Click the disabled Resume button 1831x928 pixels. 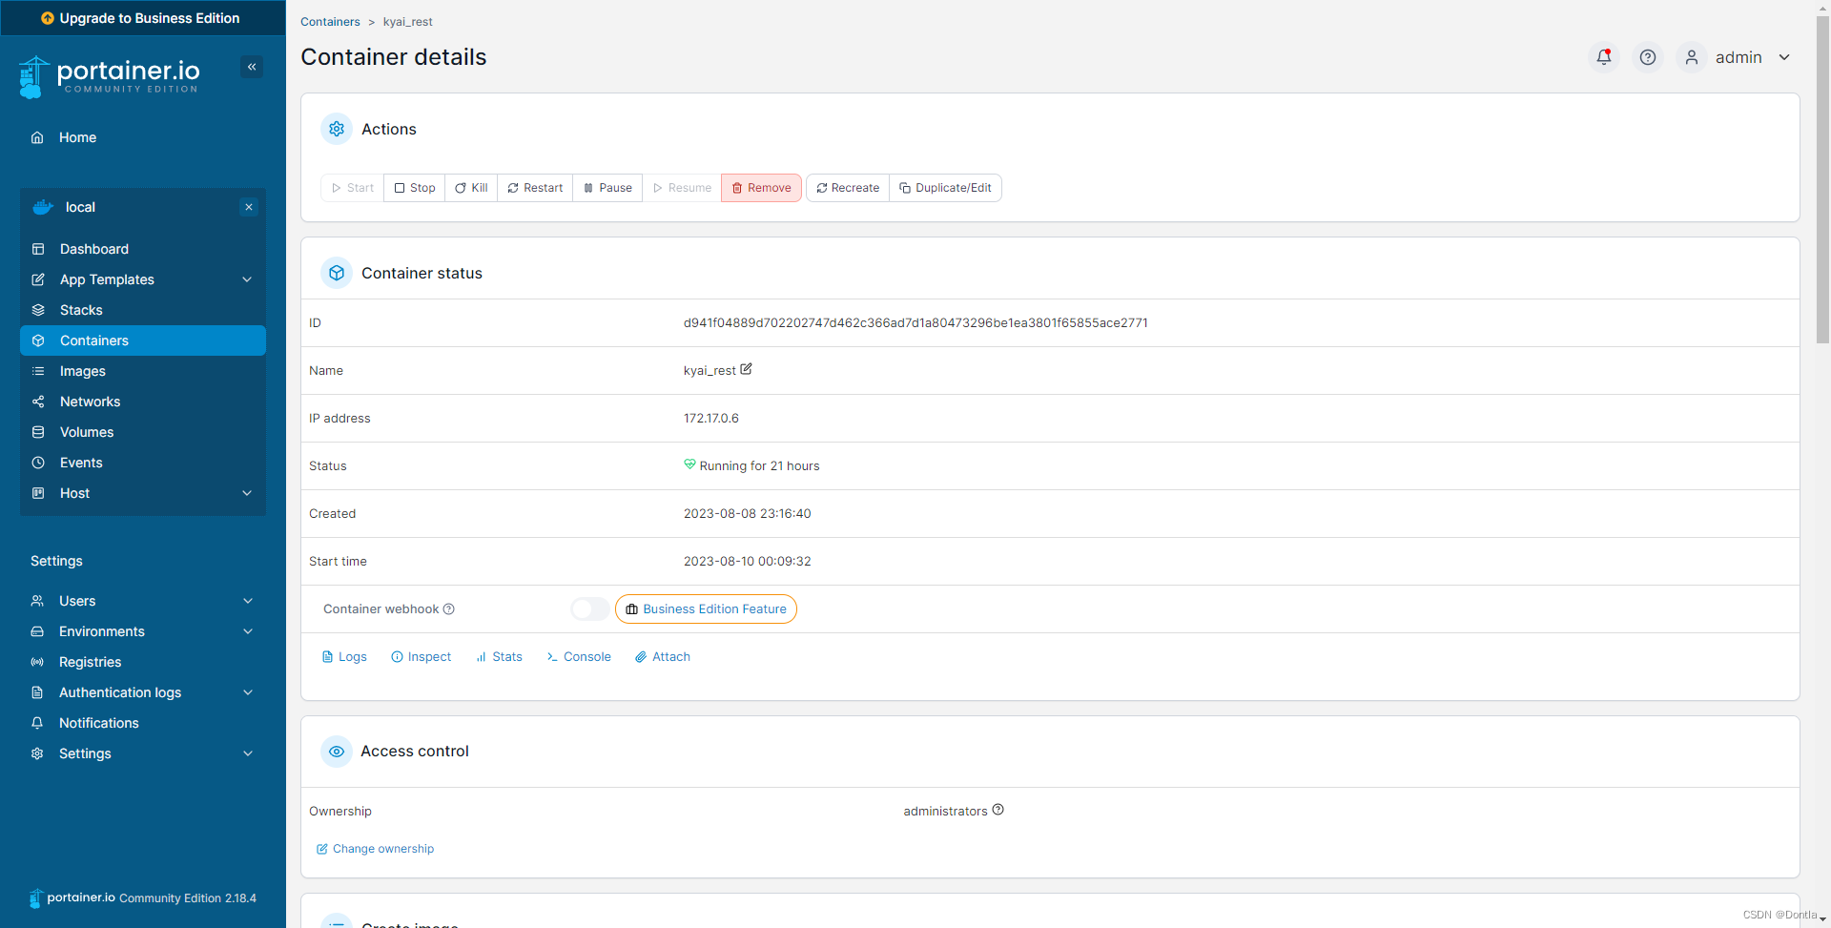point(682,188)
